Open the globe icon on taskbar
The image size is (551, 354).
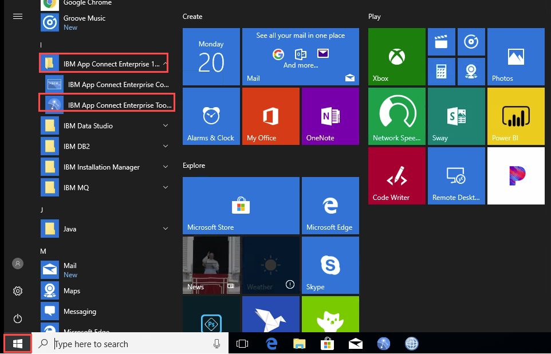pyautogui.click(x=411, y=344)
